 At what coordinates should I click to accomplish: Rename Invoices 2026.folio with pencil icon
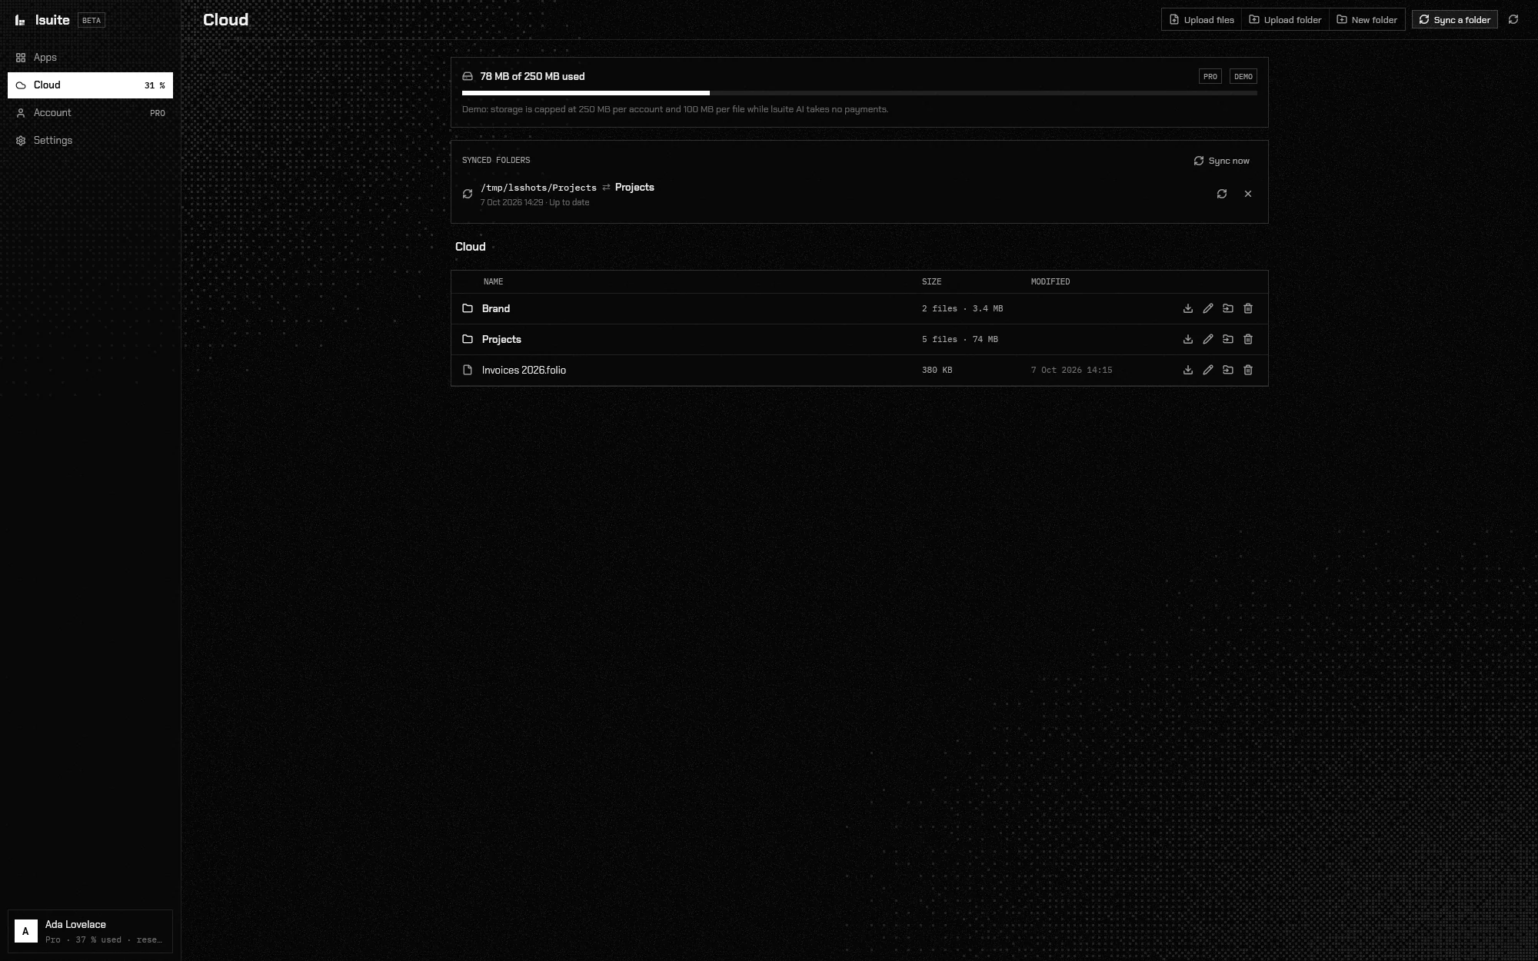click(1208, 370)
